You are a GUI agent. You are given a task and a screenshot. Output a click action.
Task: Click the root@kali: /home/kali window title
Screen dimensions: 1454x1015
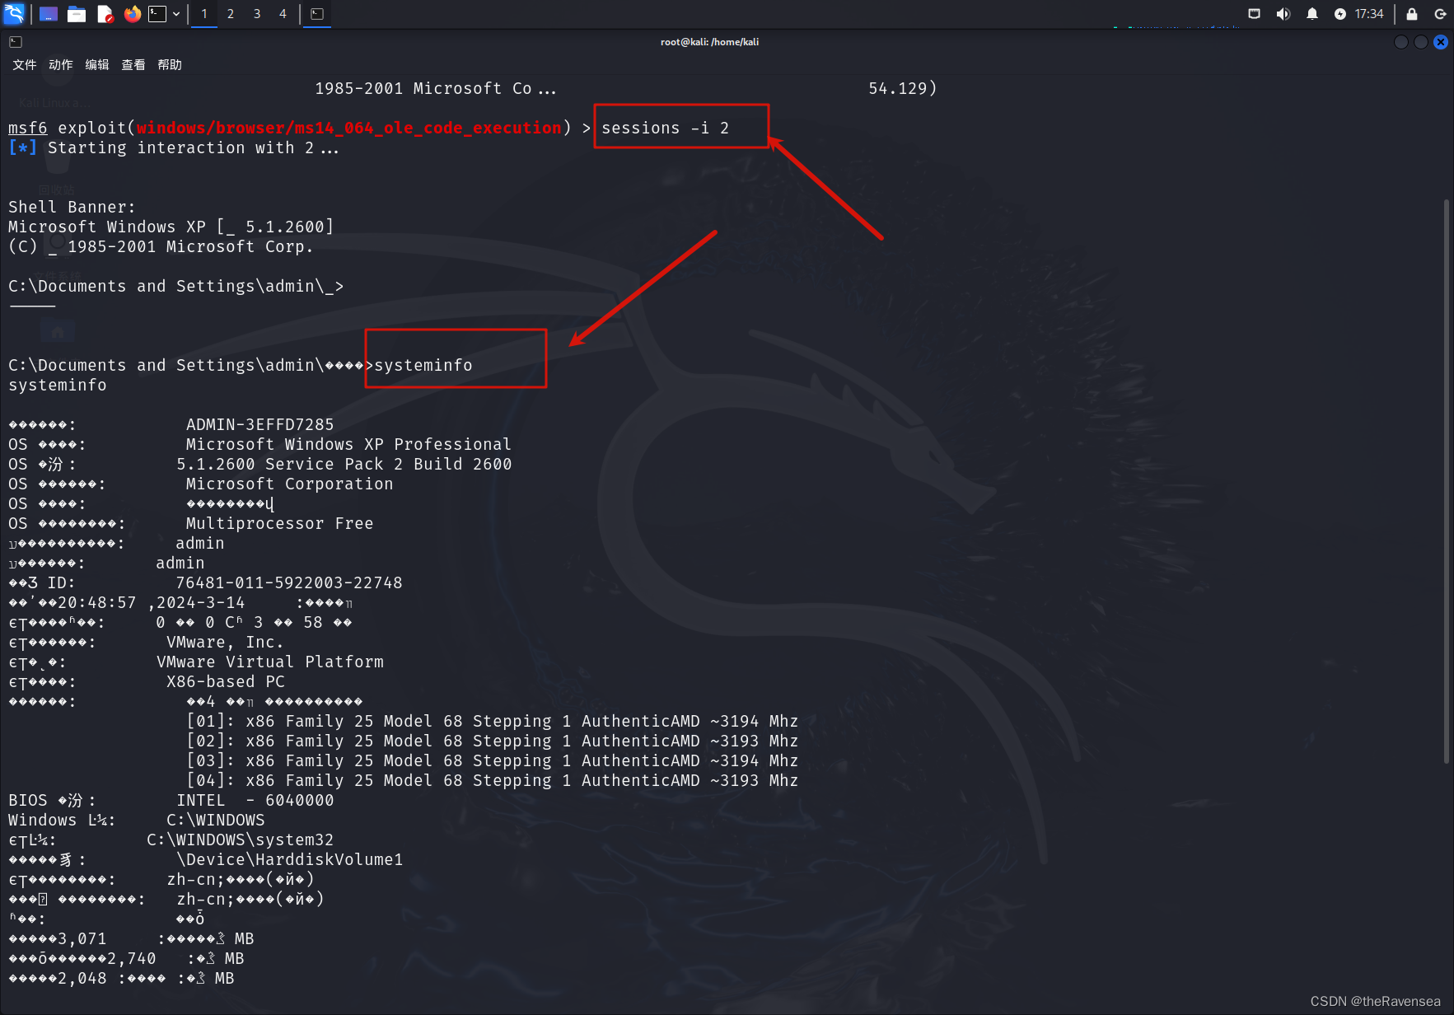709,42
